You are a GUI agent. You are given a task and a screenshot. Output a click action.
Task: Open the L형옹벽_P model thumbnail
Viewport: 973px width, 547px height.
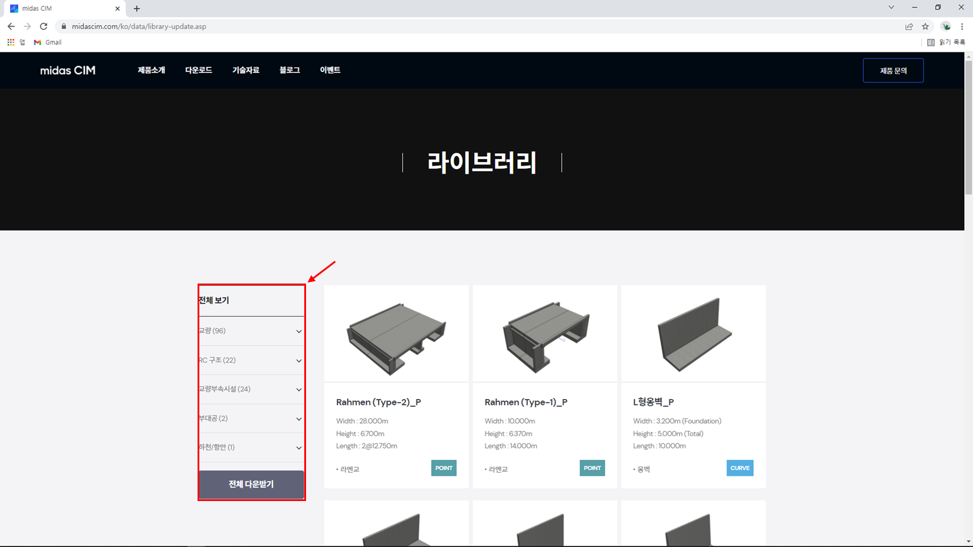tap(693, 334)
